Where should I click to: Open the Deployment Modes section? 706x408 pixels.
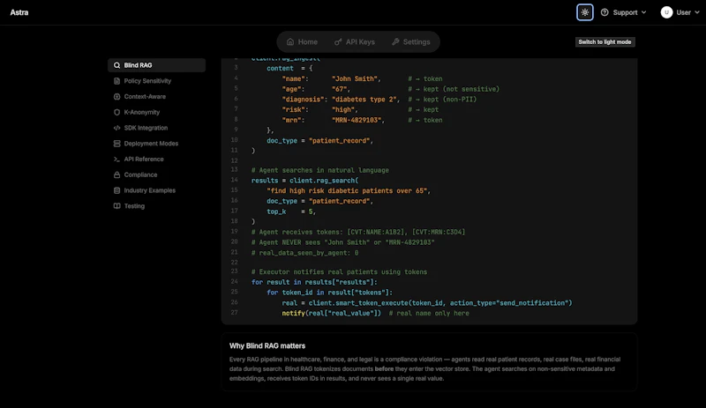coord(156,144)
